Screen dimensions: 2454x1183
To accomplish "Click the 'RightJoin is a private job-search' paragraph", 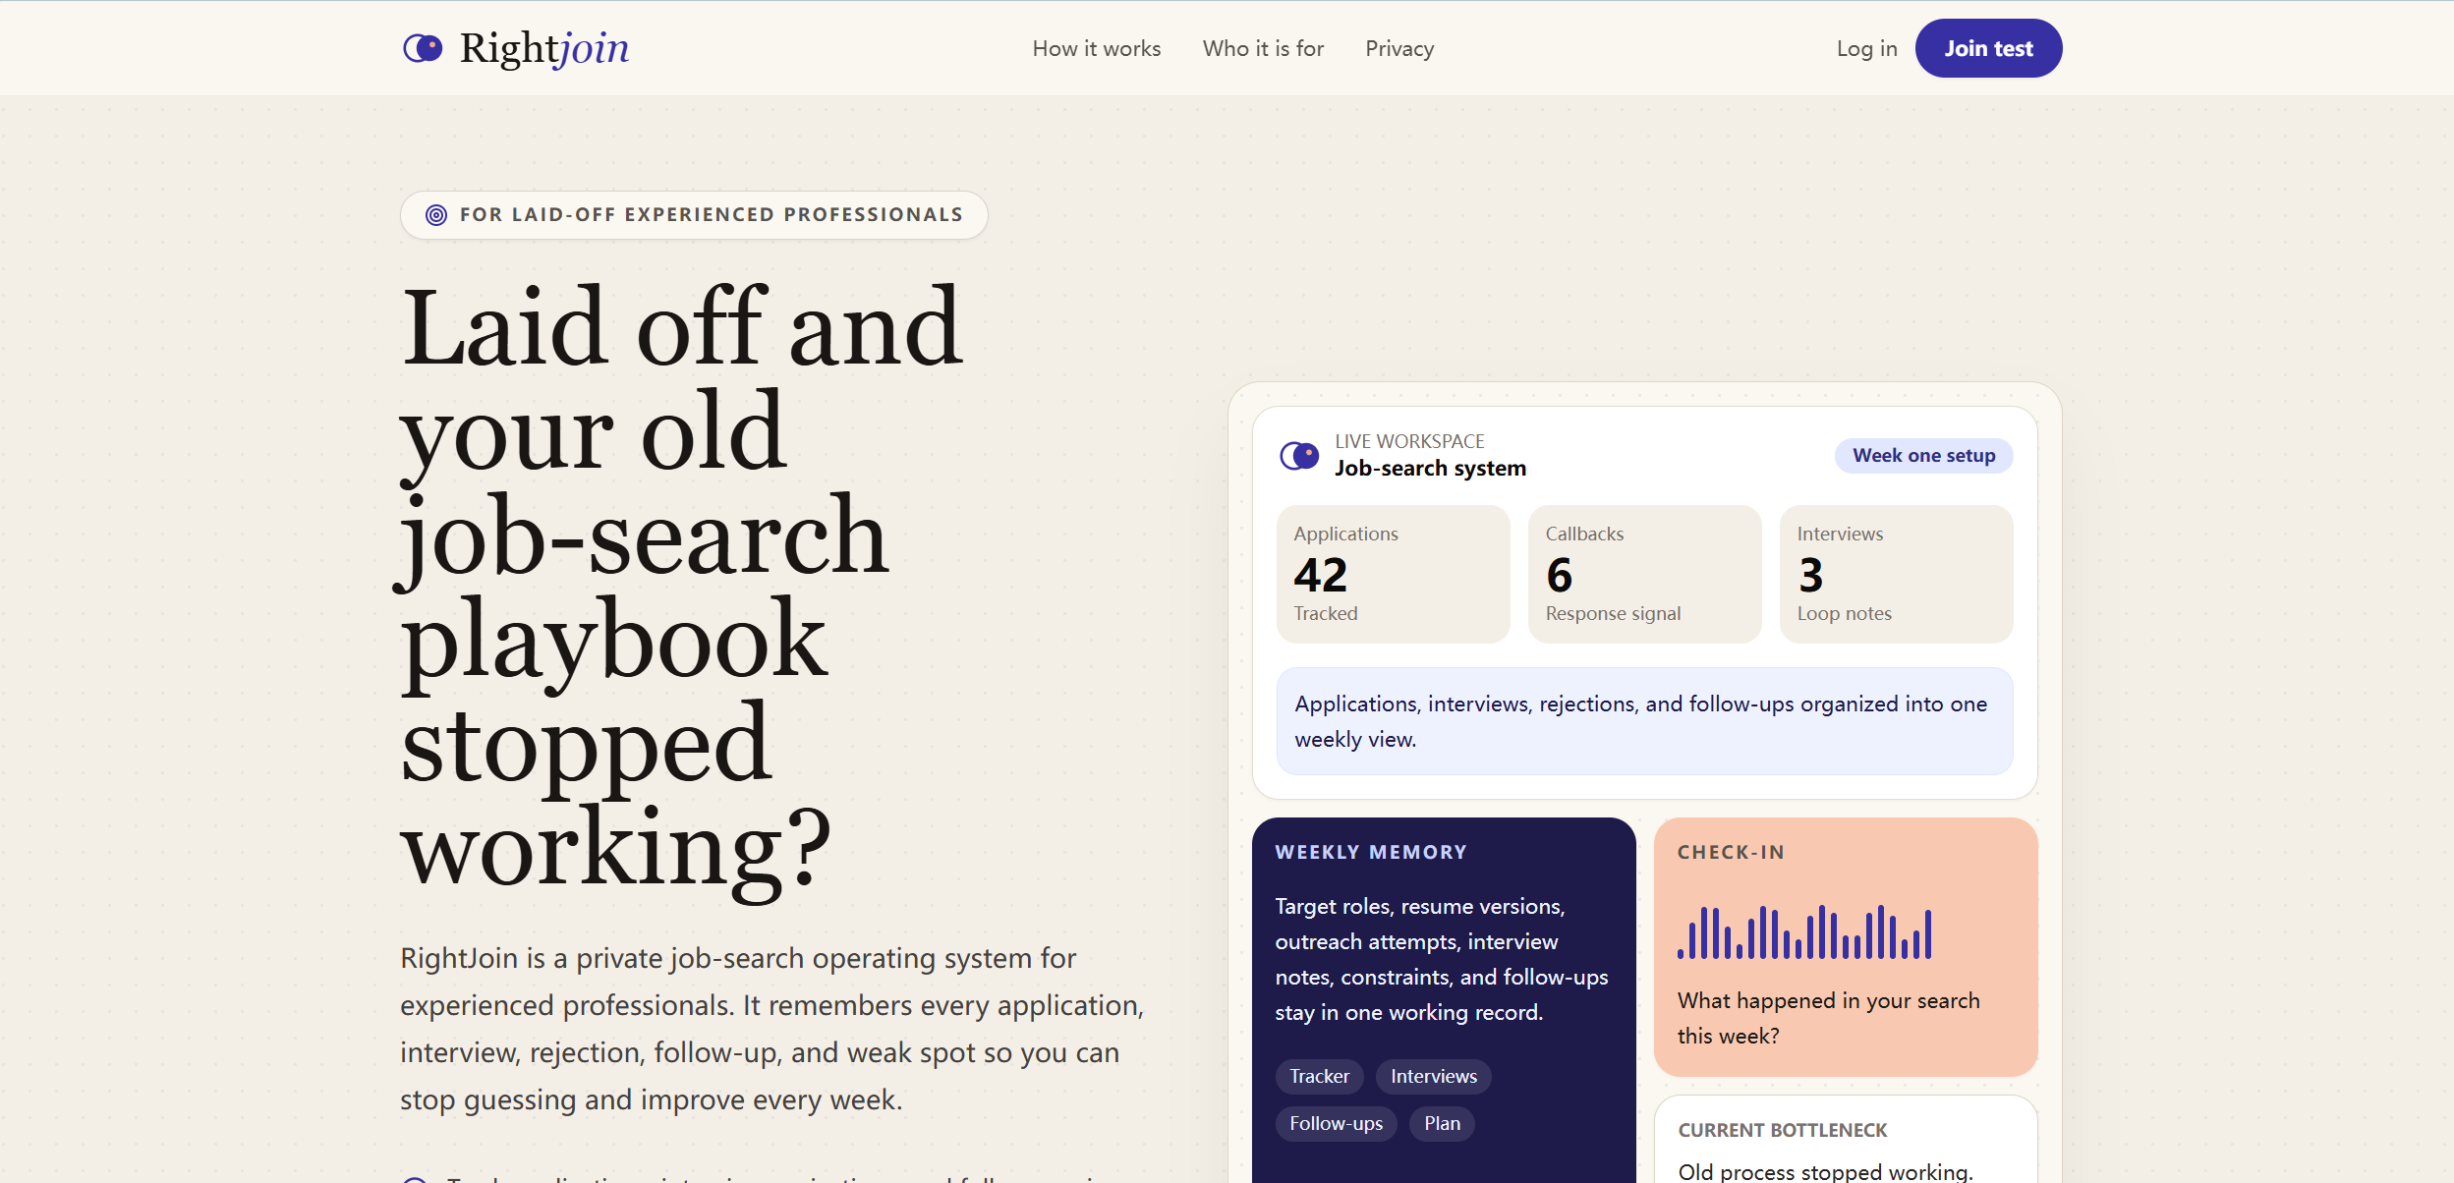I will [772, 1029].
